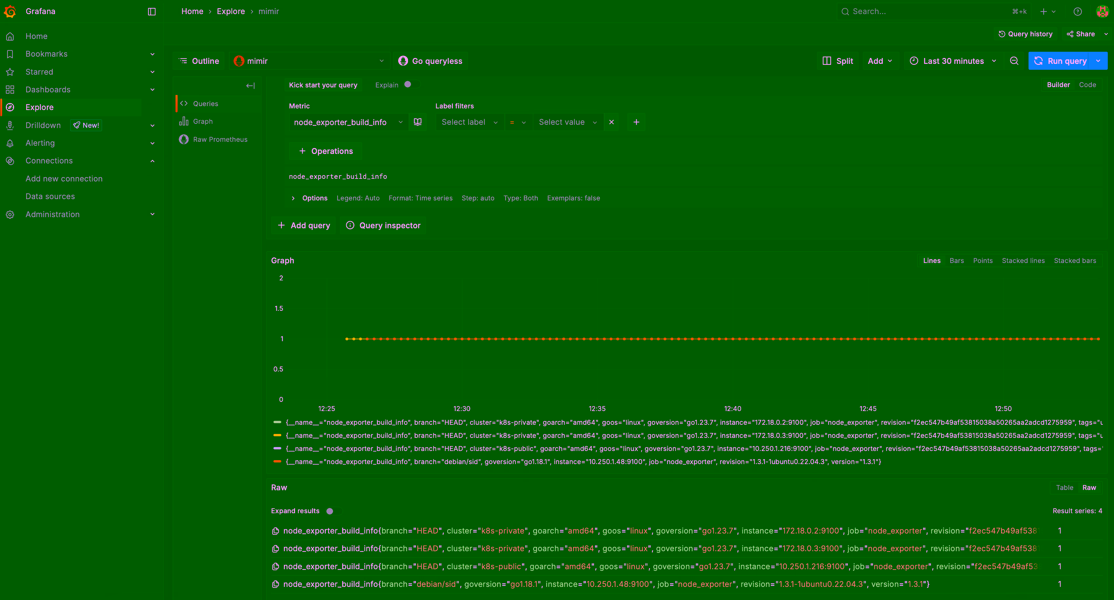Viewport: 1114px width, 600px height.
Task: Click the Query inspector info icon
Action: (350, 225)
